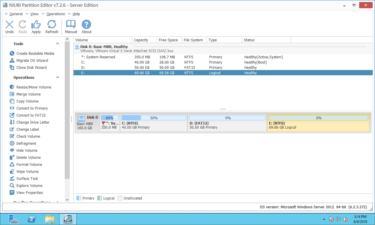Expand the Pending Operations section chevron
Screen dimensions: 375x225
(x=57, y=202)
